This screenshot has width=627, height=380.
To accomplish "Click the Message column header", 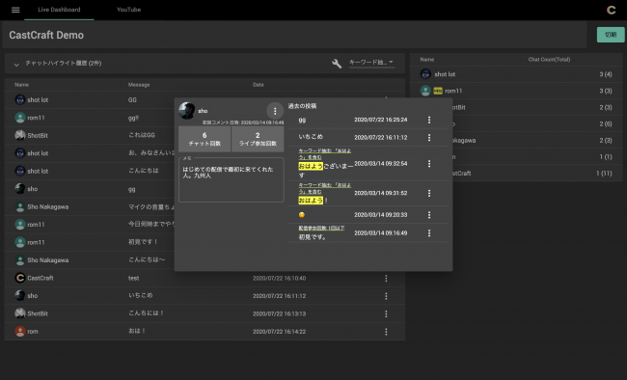I will [139, 85].
